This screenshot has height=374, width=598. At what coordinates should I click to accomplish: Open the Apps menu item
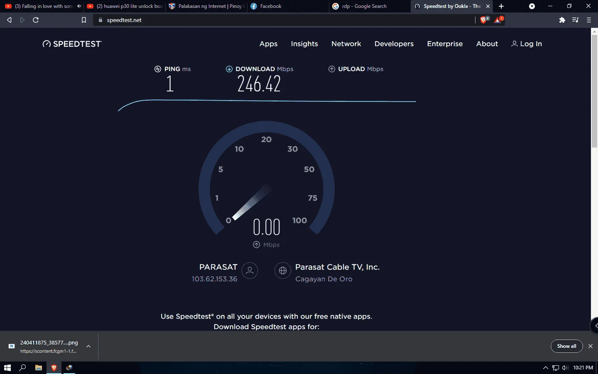click(268, 44)
